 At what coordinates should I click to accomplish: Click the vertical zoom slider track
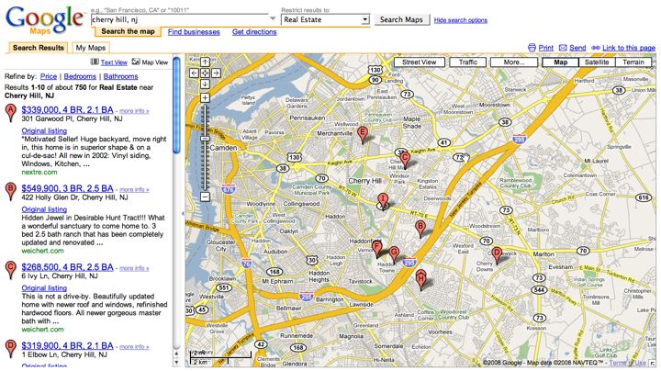(x=204, y=147)
